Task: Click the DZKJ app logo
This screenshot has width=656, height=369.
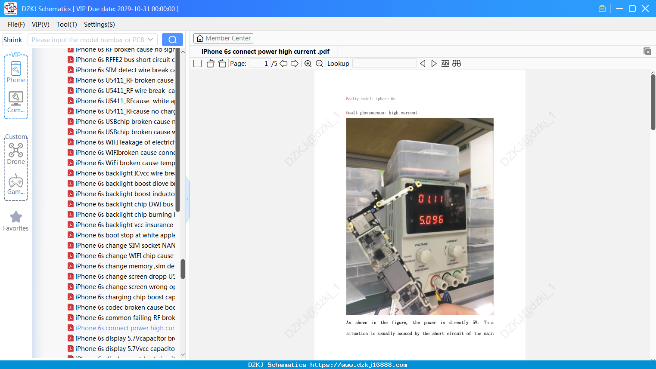Action: click(10, 9)
